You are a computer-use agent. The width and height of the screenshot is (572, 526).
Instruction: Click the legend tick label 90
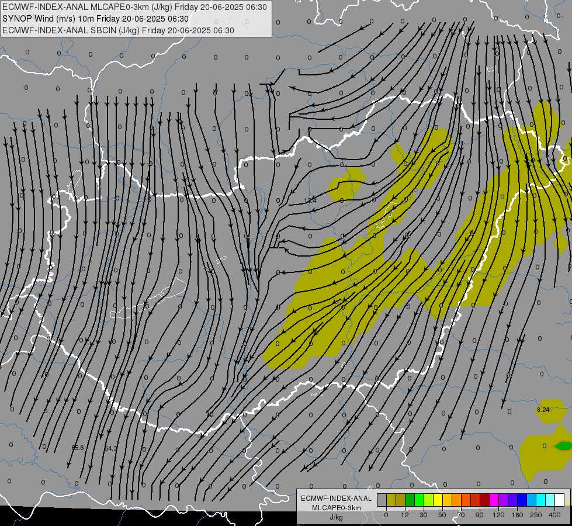point(479,515)
